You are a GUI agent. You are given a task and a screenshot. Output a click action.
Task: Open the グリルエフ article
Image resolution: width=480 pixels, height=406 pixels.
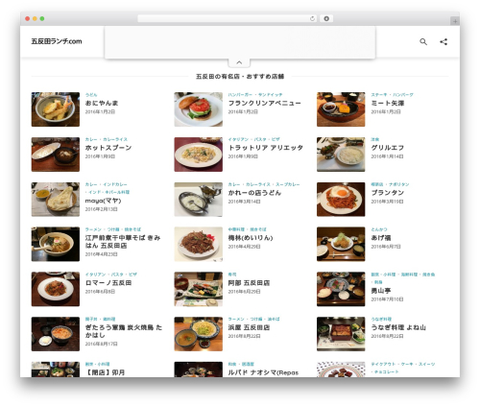coord(387,148)
